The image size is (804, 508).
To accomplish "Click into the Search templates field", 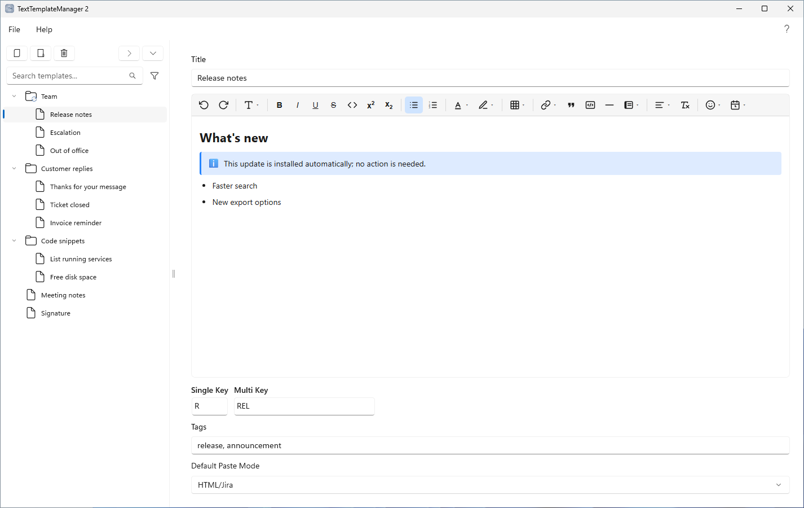I will (74, 76).
